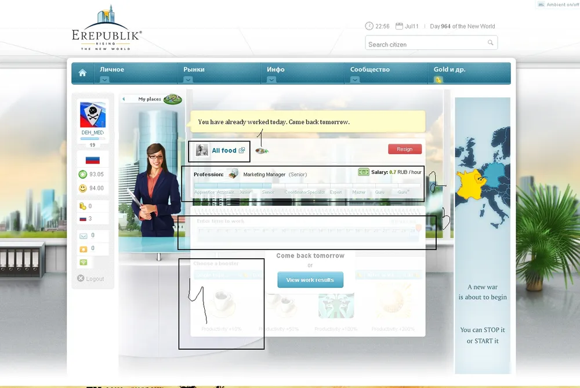Open the Gold и др. menu
Screen dimensions: 580x388
[x=449, y=69]
